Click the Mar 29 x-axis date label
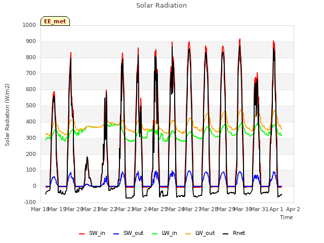 [226, 209]
